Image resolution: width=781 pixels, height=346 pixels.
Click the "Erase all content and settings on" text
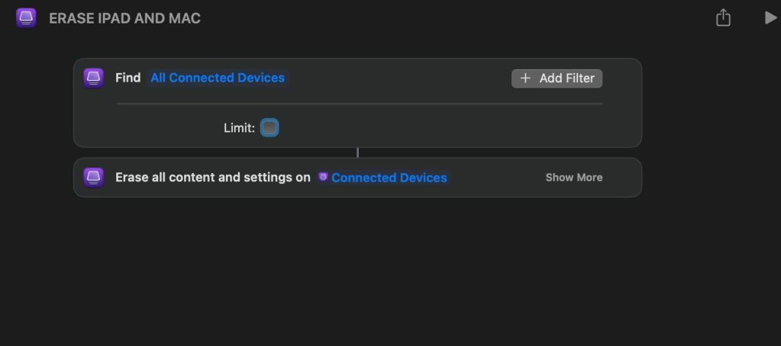coord(213,178)
